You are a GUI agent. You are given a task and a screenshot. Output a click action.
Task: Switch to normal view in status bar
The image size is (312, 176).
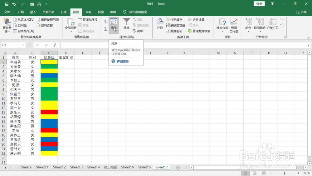click(x=245, y=173)
